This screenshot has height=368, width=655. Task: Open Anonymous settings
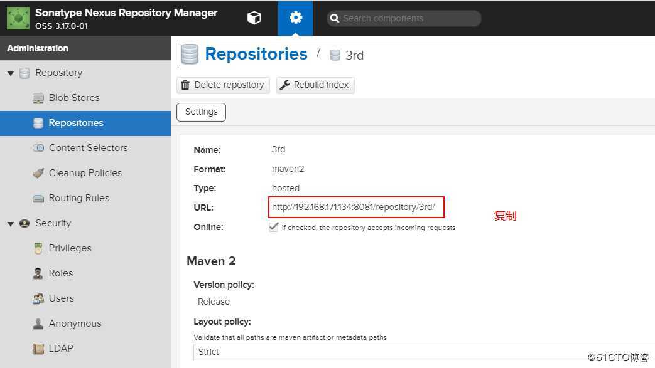click(75, 323)
